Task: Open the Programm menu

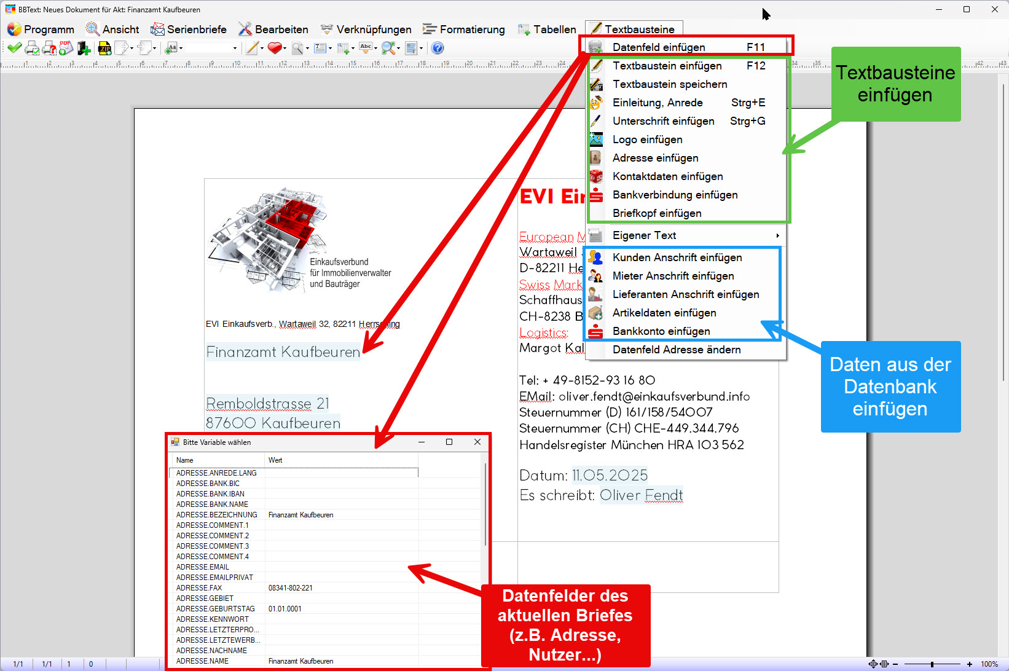Action: pos(41,29)
